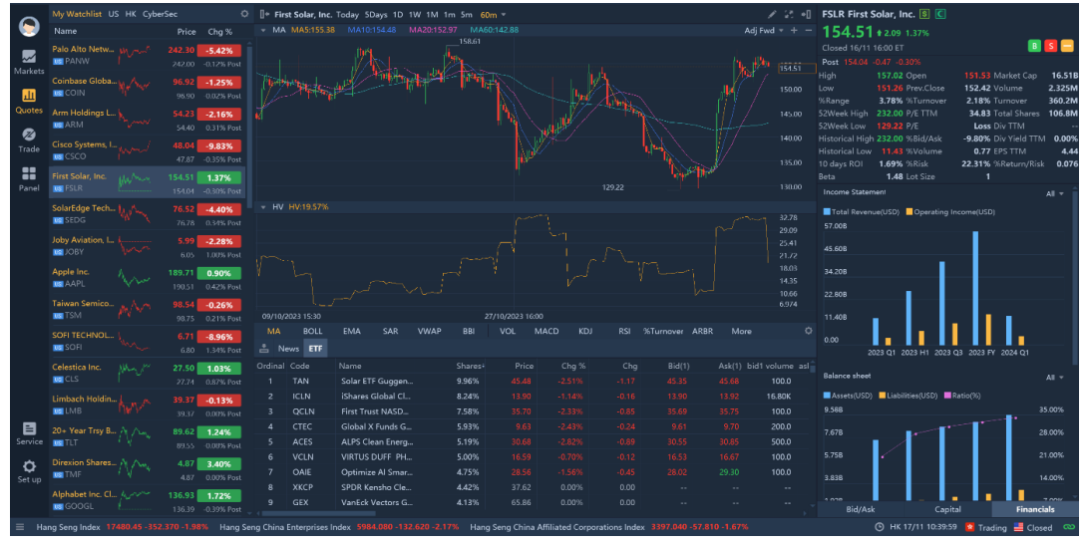This screenshot has height=544, width=1086.
Task: Open indicator settings gear
Action: (x=808, y=331)
